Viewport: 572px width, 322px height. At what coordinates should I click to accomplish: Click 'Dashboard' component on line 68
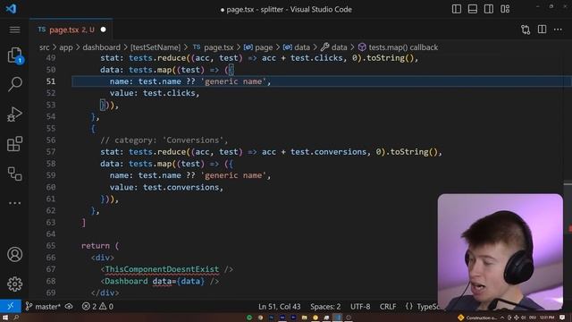[x=126, y=281]
